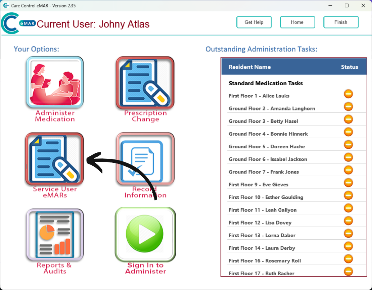Open the Administer Medication option
The width and height of the screenshot is (372, 290).
point(55,82)
